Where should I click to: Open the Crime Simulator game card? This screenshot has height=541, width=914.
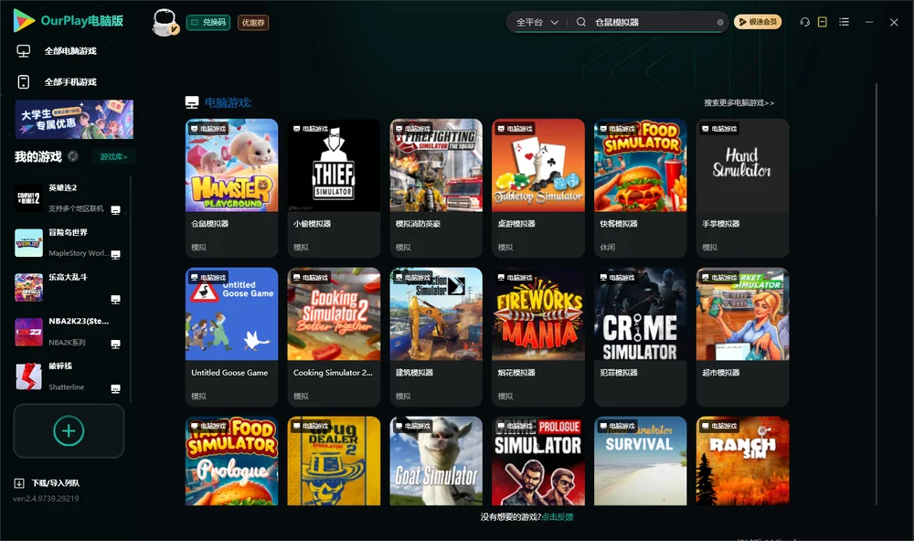(640, 337)
